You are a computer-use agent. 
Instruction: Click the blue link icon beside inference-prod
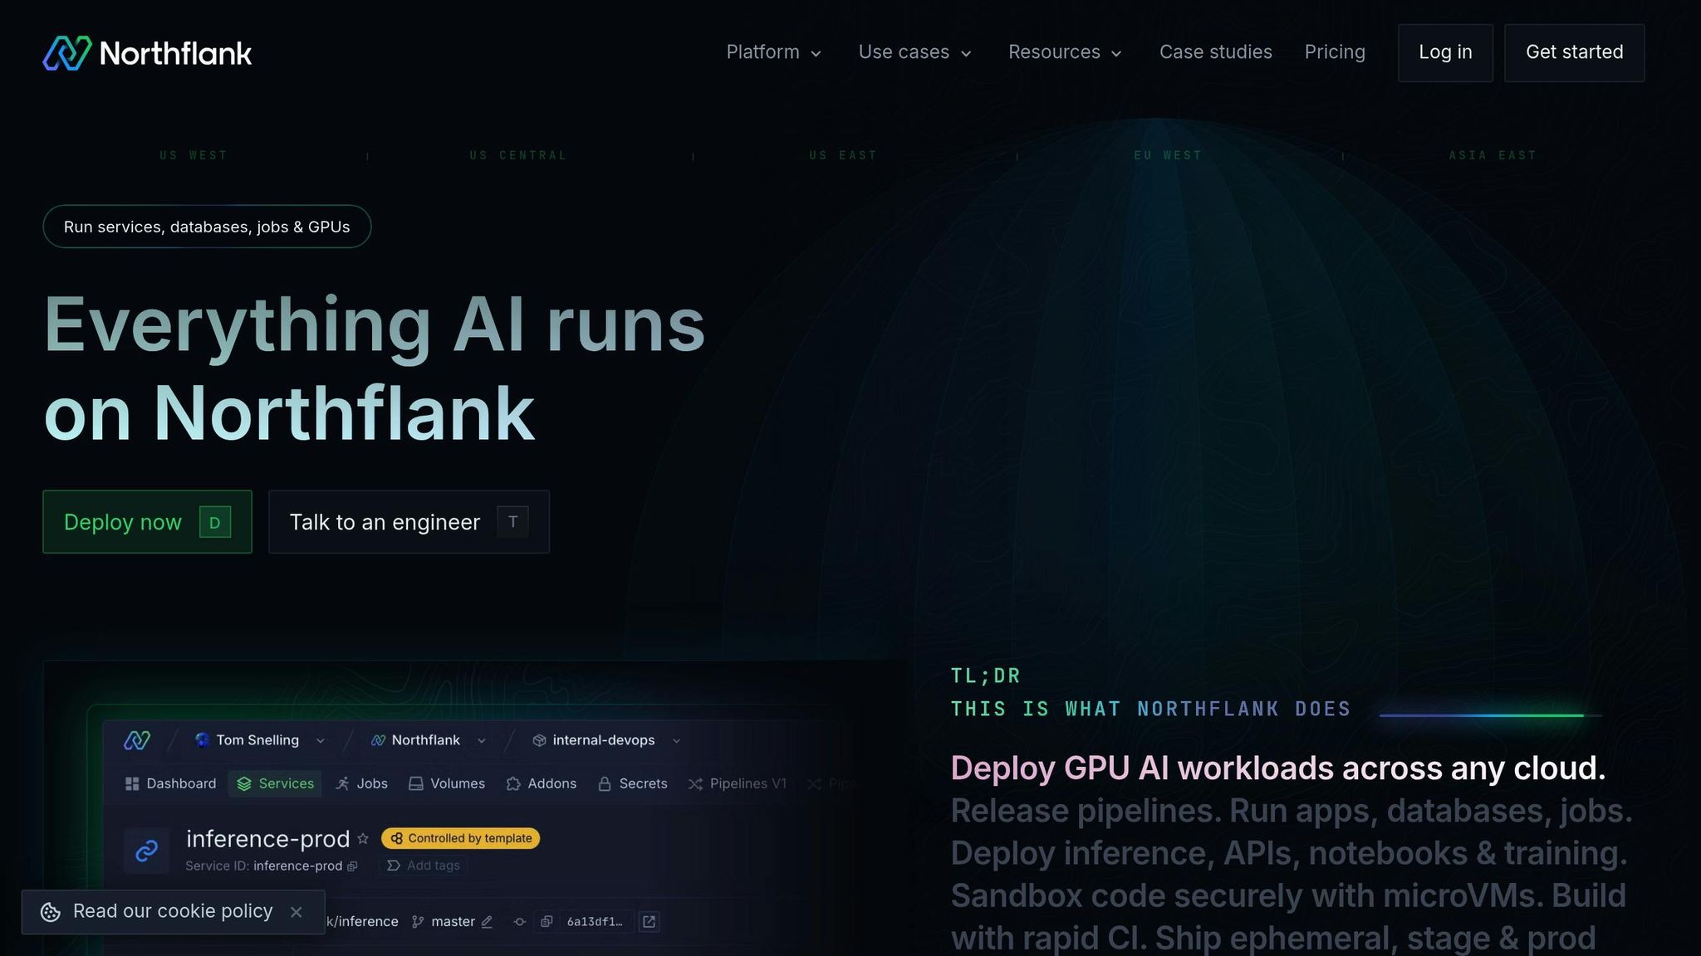click(x=147, y=851)
